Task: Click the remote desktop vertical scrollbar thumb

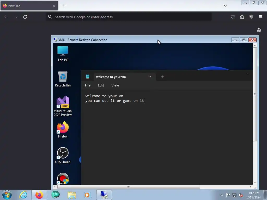Action: (255, 94)
